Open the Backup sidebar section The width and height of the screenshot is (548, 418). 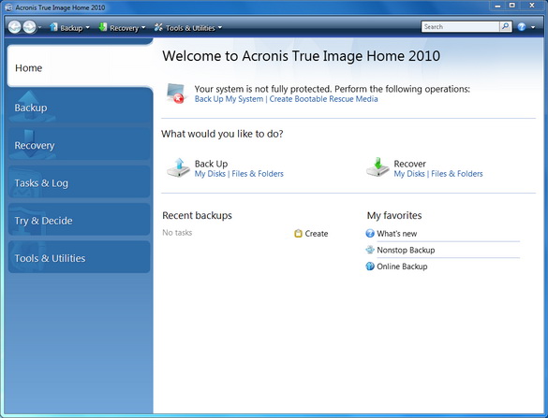point(80,108)
